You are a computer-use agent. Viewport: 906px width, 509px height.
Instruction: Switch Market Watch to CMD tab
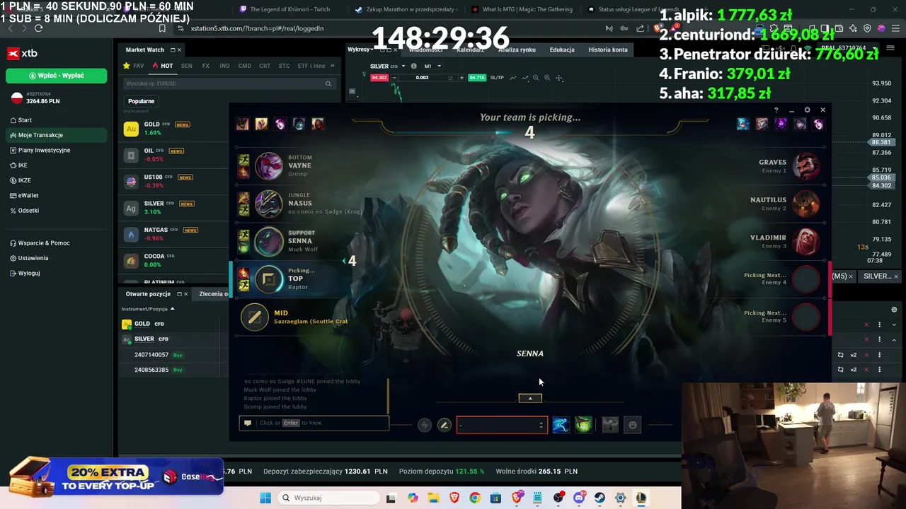tap(244, 66)
